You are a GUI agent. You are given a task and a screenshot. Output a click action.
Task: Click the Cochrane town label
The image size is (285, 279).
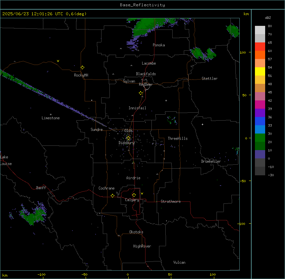click(x=106, y=188)
